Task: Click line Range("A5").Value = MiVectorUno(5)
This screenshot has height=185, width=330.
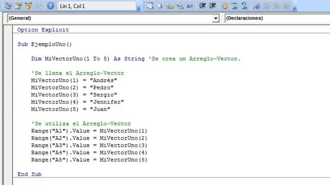Action: [89, 160]
